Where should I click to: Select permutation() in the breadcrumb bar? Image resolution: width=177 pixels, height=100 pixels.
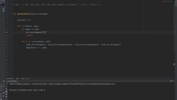coord(10,79)
